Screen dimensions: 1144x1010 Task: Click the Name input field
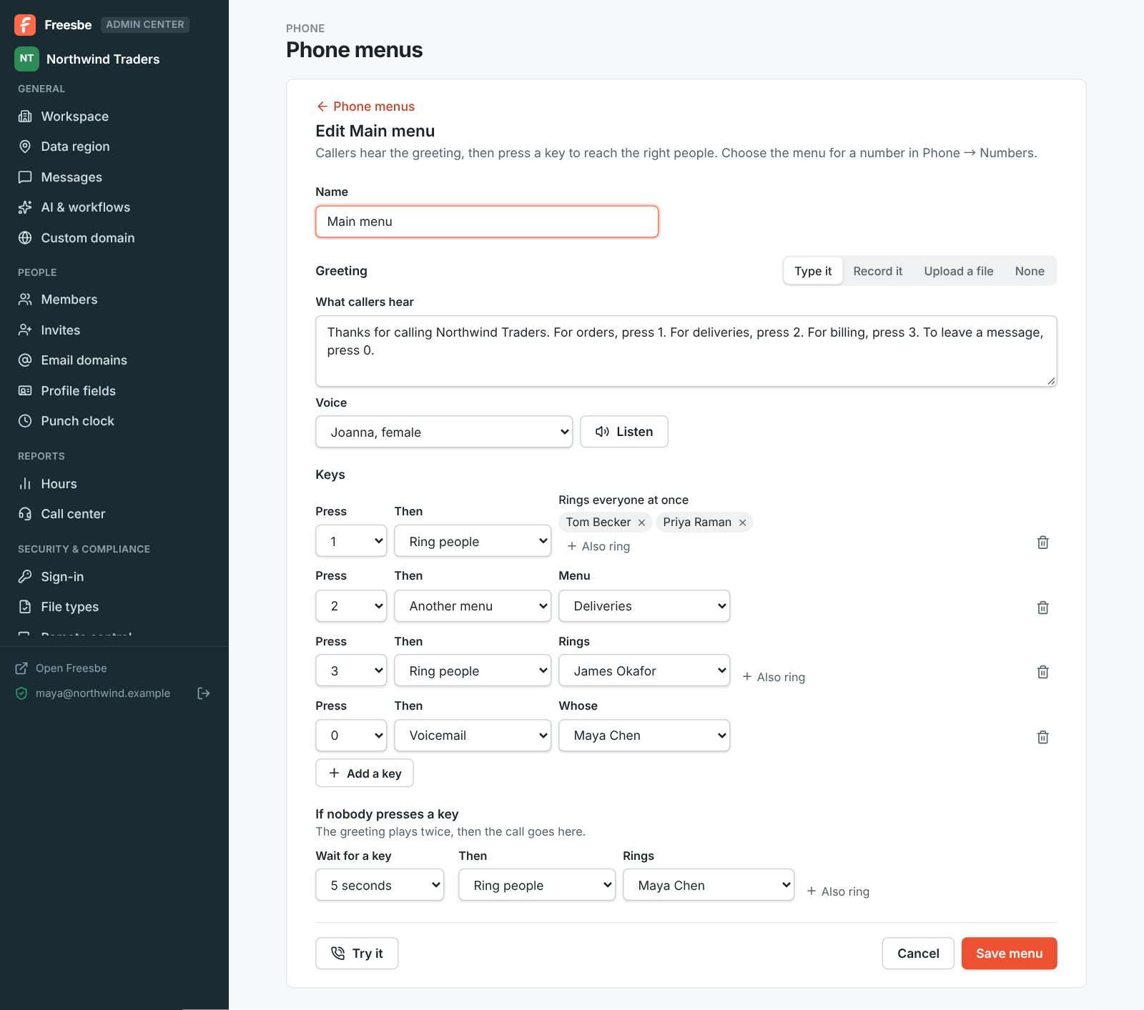pos(487,222)
